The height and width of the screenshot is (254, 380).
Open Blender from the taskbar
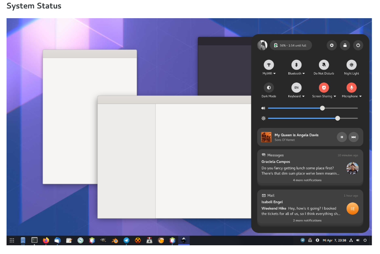coord(115,240)
